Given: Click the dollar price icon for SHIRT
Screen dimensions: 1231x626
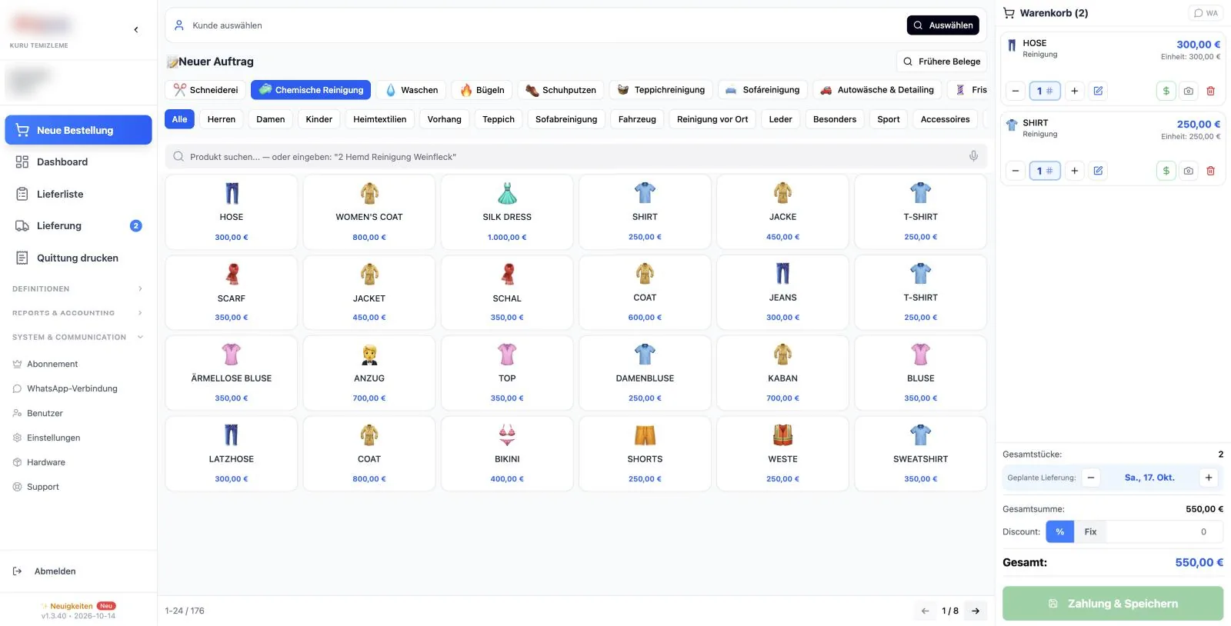Looking at the screenshot, I should tap(1166, 171).
